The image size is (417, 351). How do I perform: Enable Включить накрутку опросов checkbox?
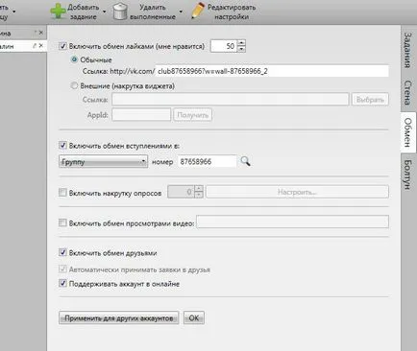pyautogui.click(x=62, y=193)
